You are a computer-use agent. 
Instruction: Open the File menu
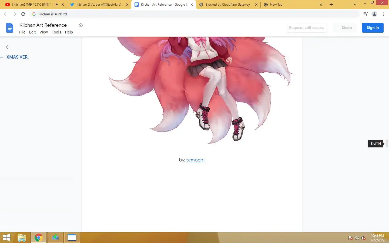point(22,32)
